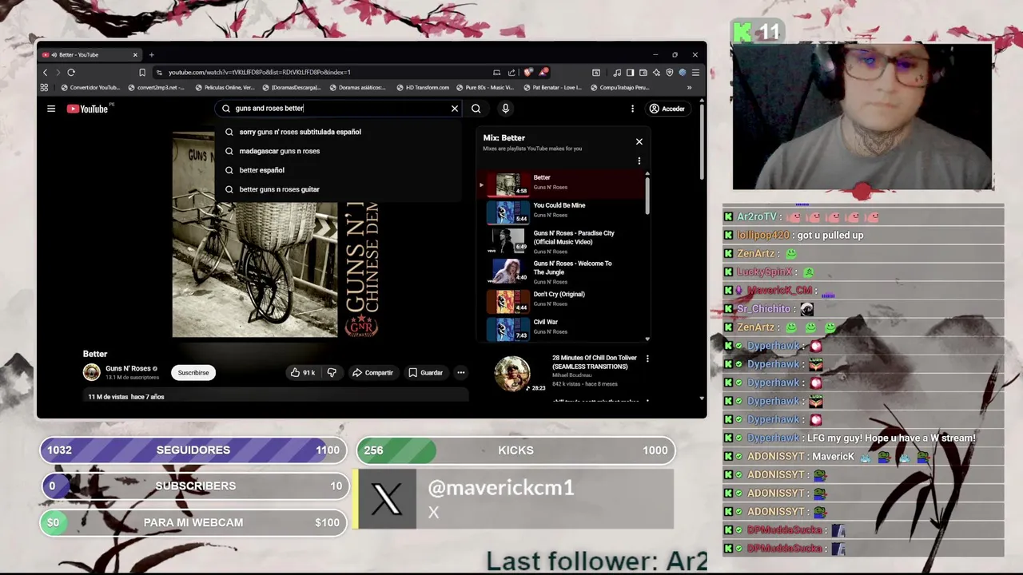Viewport: 1023px width, 575px height.
Task: Open the Brave Rewards triangle icon
Action: tap(543, 72)
